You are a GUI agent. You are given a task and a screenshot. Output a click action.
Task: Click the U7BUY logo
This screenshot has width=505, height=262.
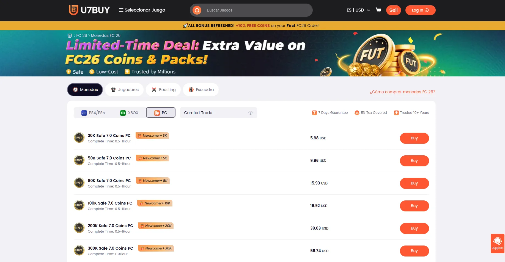point(89,10)
